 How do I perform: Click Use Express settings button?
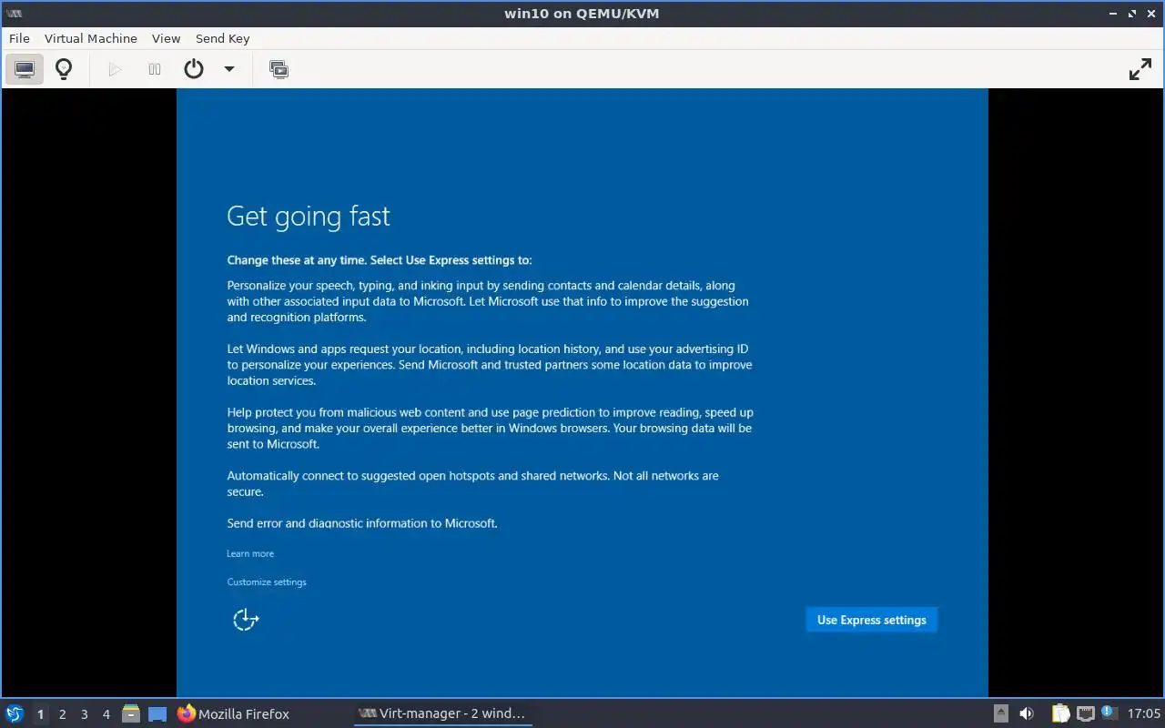[x=871, y=620]
